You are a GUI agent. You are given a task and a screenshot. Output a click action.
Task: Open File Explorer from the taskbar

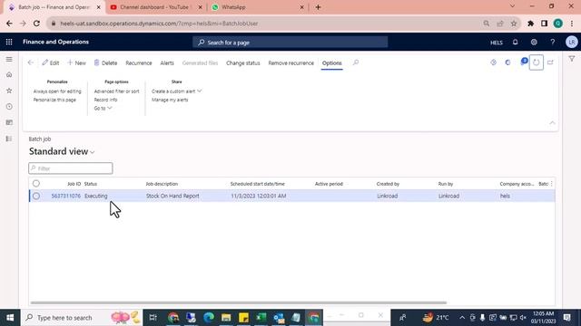click(x=226, y=318)
